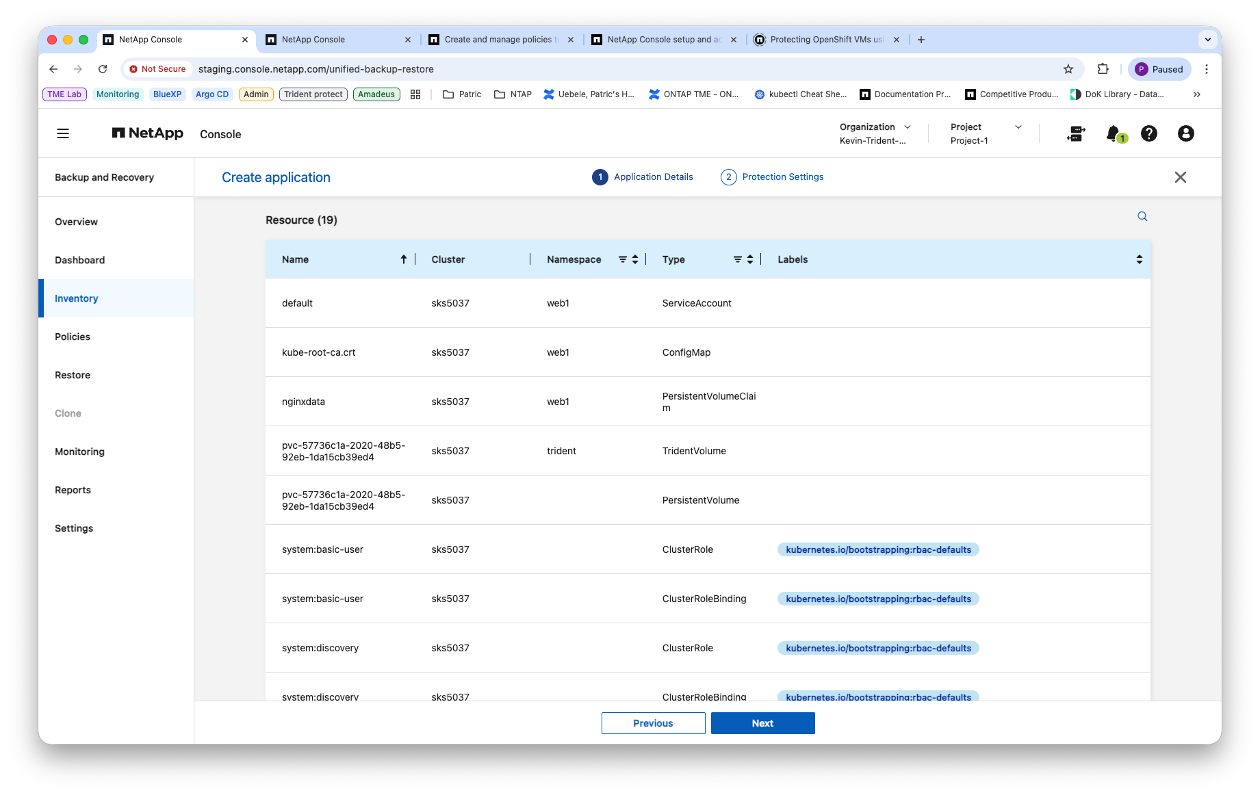Open the TME Lab bookmark
This screenshot has height=795, width=1260.
pyautogui.click(x=64, y=94)
